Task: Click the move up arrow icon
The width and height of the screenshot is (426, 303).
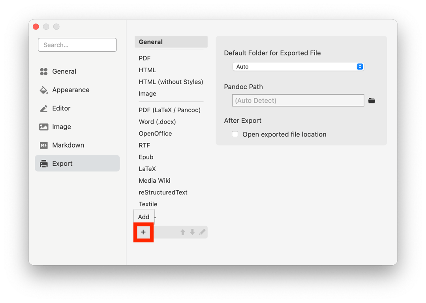Action: pos(183,232)
